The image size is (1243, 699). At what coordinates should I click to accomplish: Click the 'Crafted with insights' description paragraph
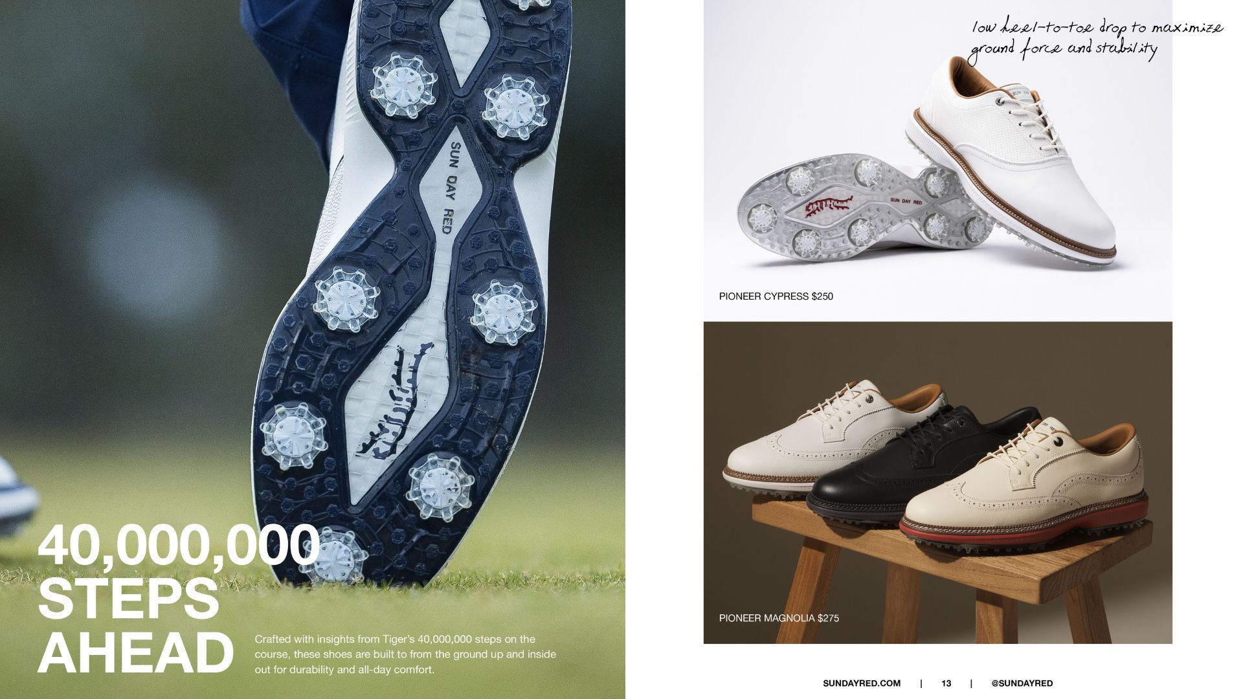[x=405, y=654]
